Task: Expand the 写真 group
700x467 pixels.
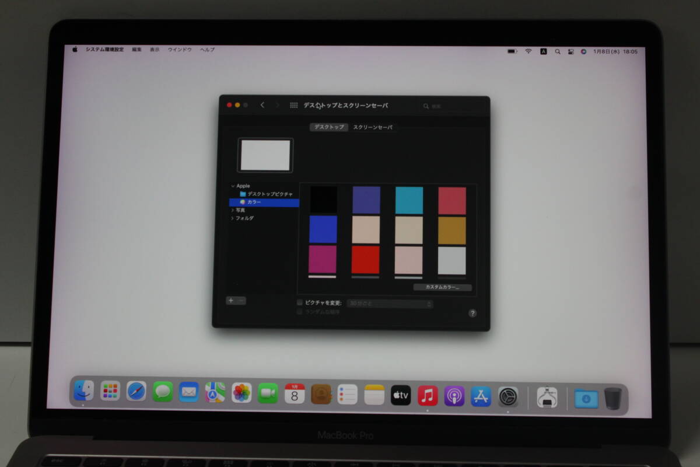Action: pos(233,210)
